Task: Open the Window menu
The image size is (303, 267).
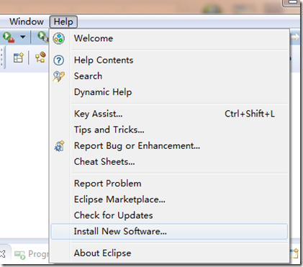Action: (x=27, y=22)
